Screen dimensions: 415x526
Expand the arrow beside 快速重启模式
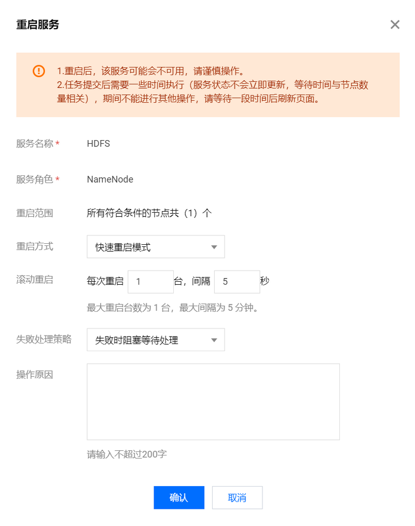(214, 247)
